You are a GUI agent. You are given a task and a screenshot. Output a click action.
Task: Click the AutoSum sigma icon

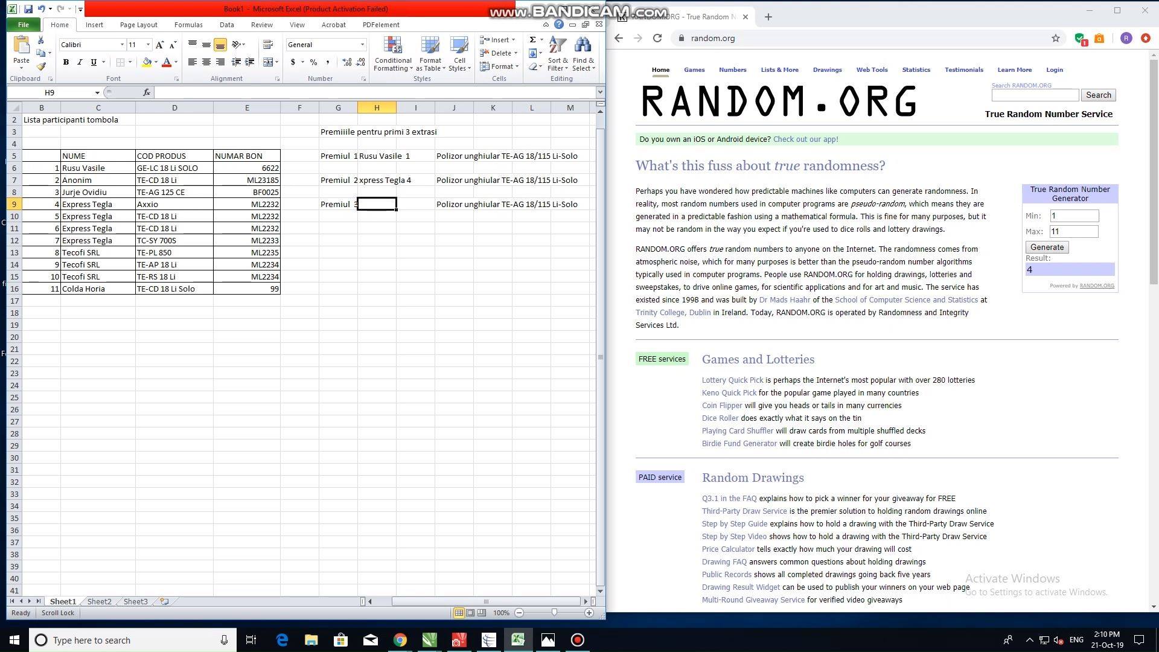click(532, 40)
